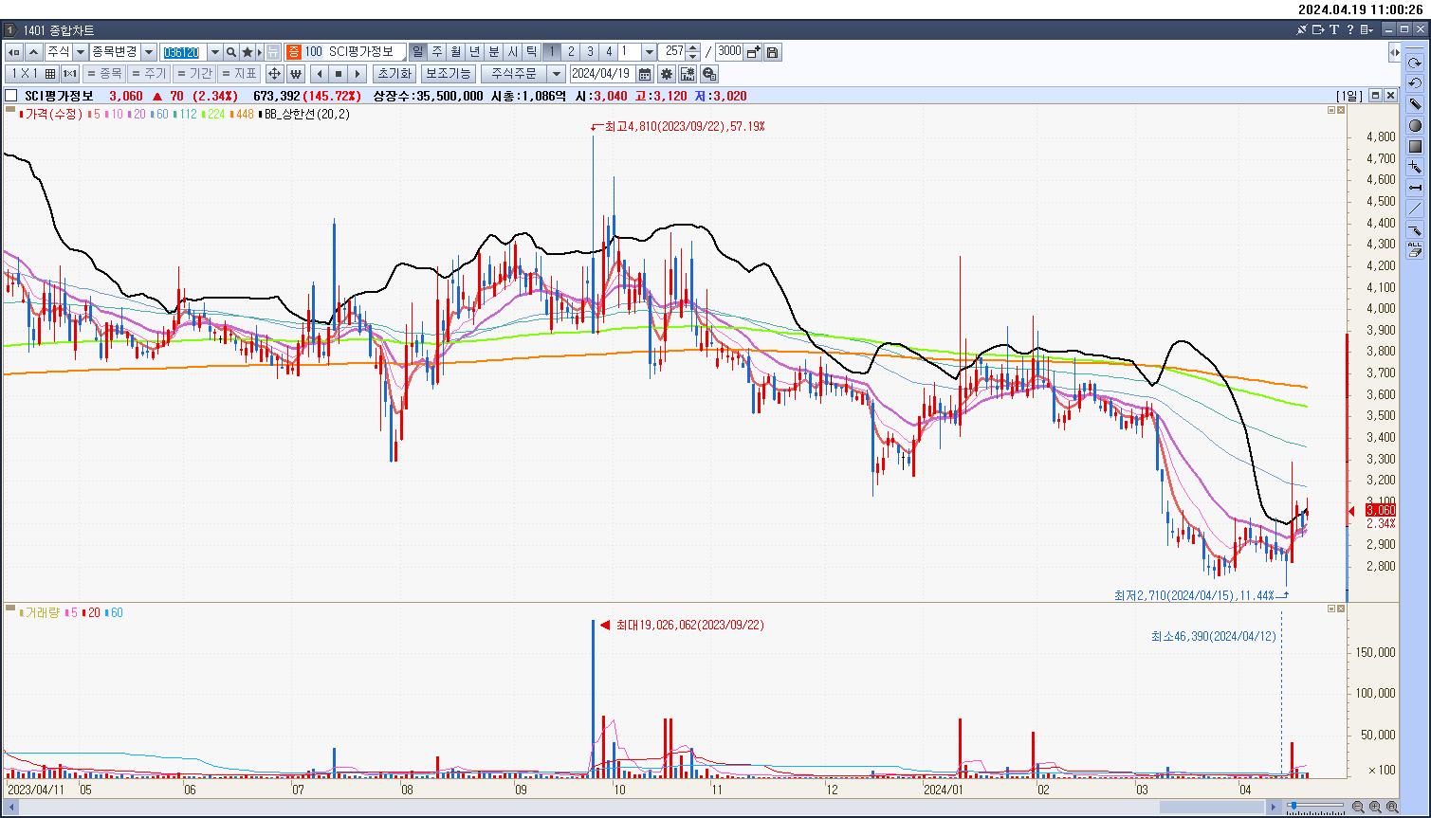The height and width of the screenshot is (818, 1431).
Task: Open the 주식주문 dropdown arrow
Action: [557, 74]
